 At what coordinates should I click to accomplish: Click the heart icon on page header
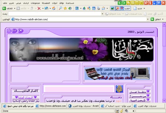tap(21, 31)
